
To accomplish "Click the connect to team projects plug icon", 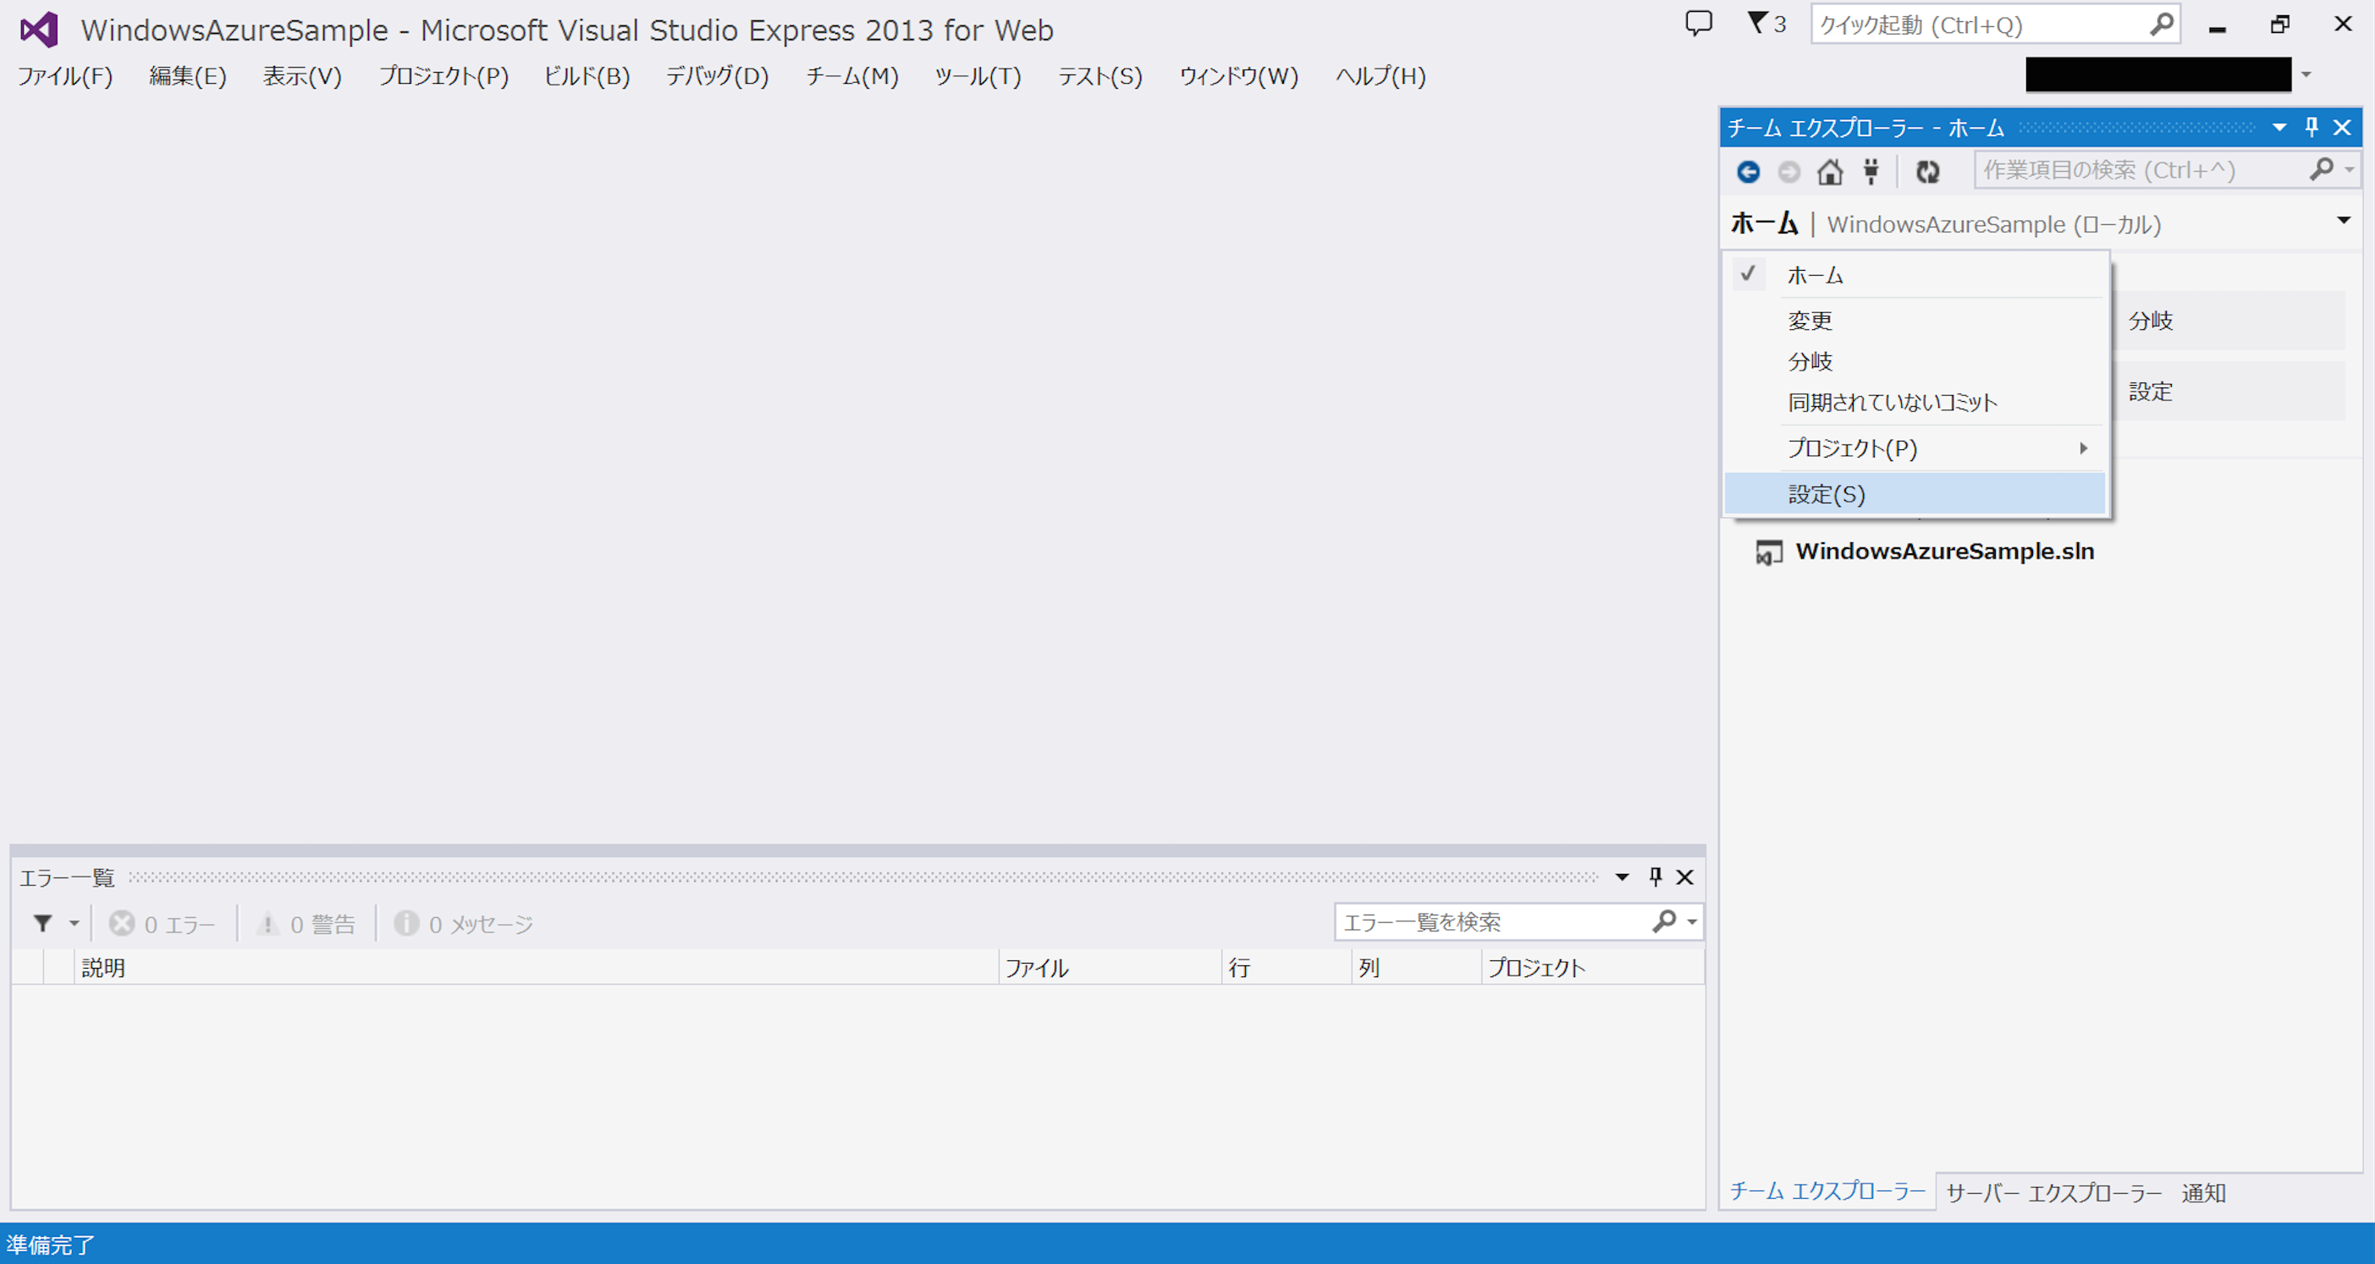I will 1871,172.
